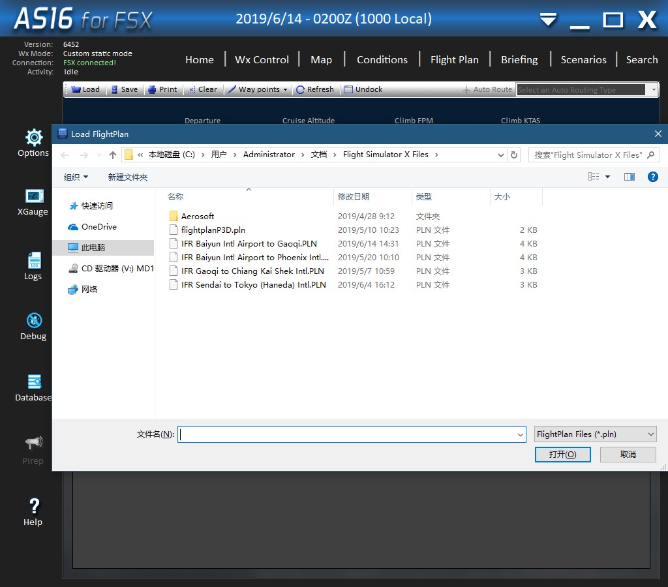Switch to the Map menu

321,59
